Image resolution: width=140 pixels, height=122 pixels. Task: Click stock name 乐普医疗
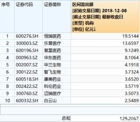pos(52,44)
